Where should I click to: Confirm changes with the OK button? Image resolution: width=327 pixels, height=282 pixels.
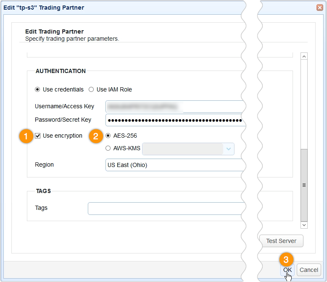coord(287,270)
